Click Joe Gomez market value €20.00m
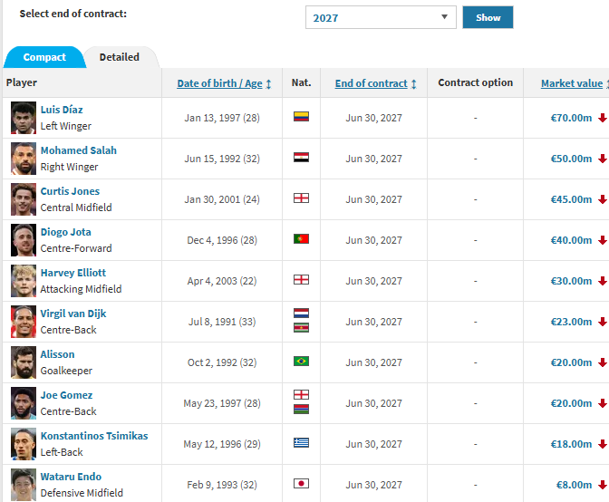The width and height of the screenshot is (609, 502). coord(571,403)
